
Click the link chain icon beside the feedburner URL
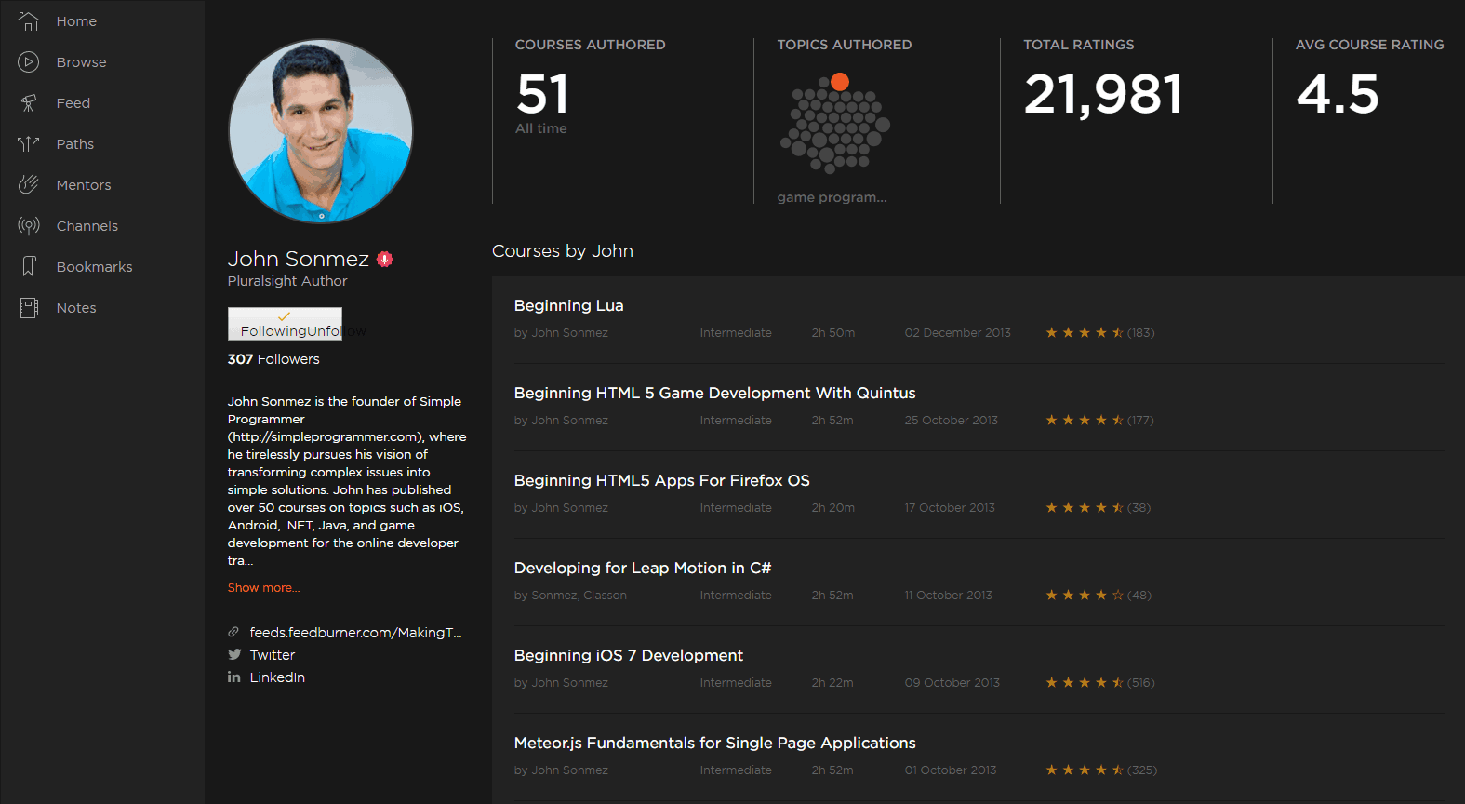click(233, 632)
